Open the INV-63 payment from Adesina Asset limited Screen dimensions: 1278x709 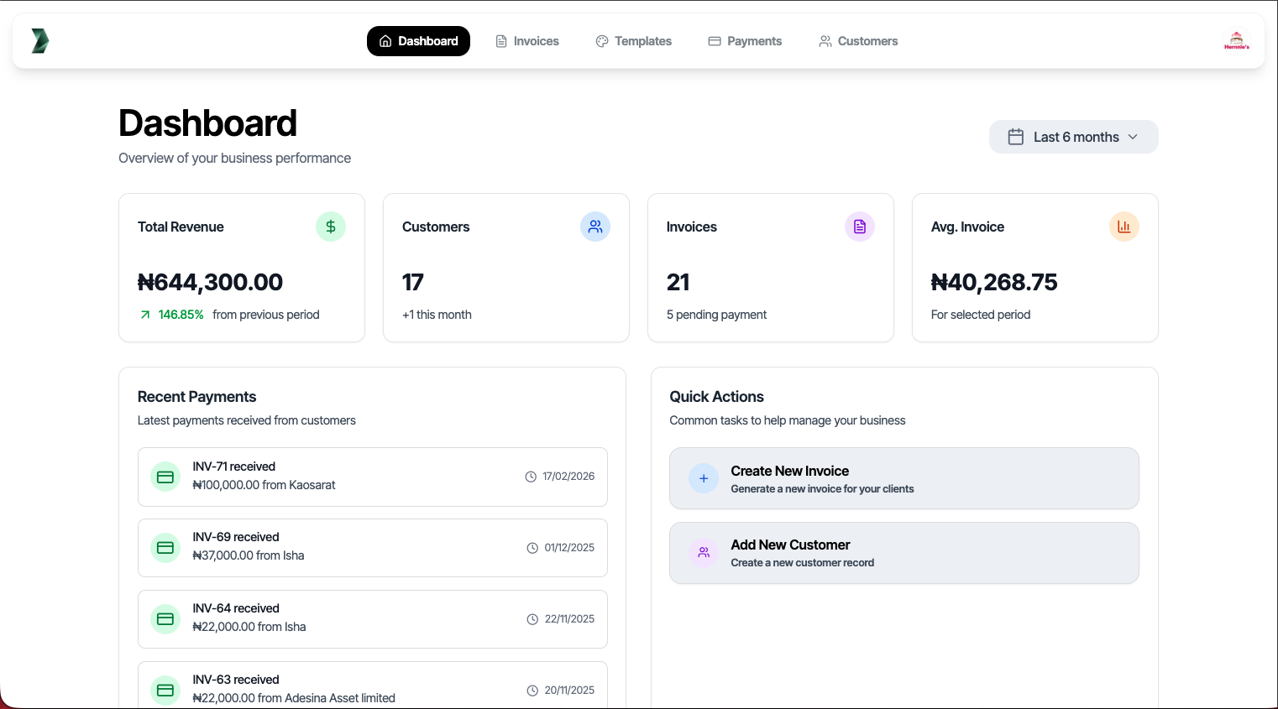[372, 688]
